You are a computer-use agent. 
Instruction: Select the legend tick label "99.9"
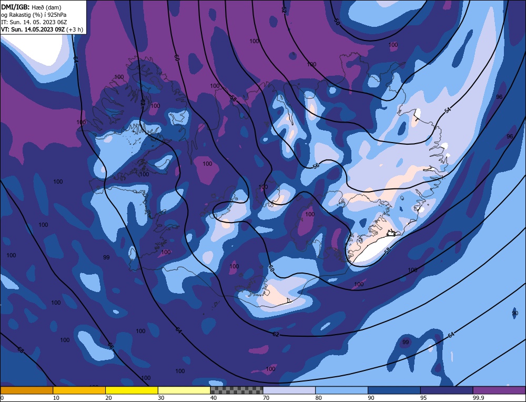tap(478, 398)
